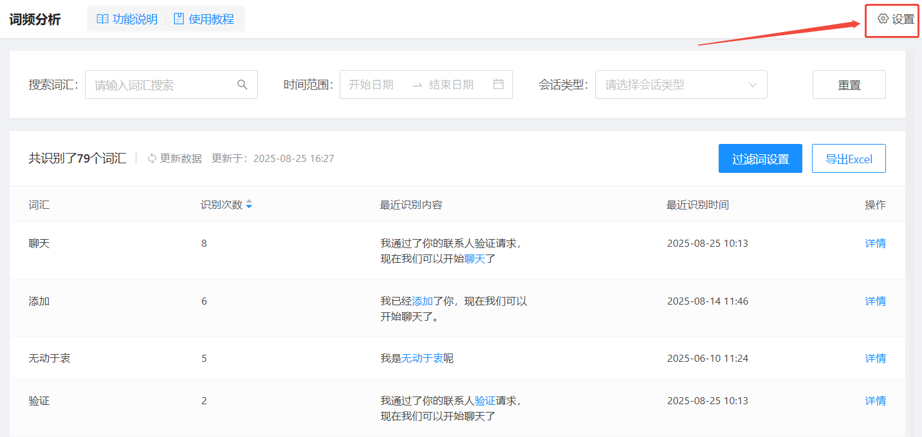Screen dimensions: 922x437
Task: Click the magnifier icon in search field
Action: [243, 85]
